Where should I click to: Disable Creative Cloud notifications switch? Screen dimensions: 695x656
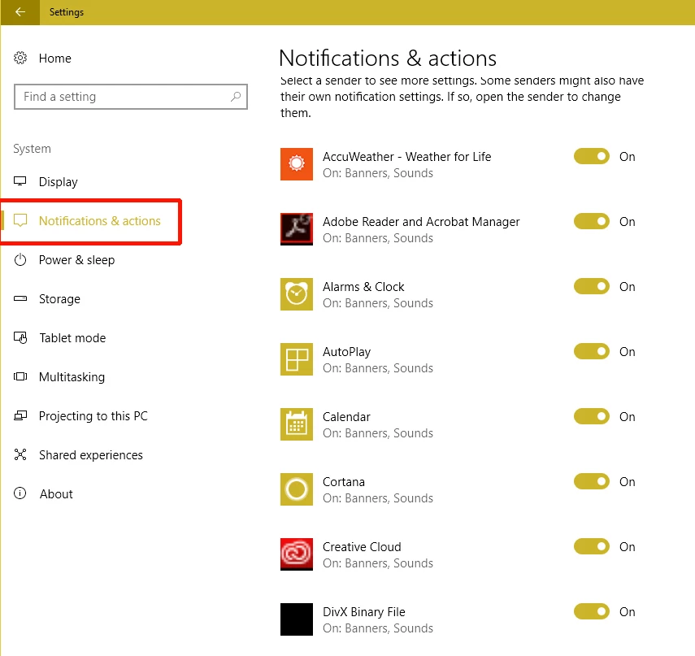tap(592, 546)
